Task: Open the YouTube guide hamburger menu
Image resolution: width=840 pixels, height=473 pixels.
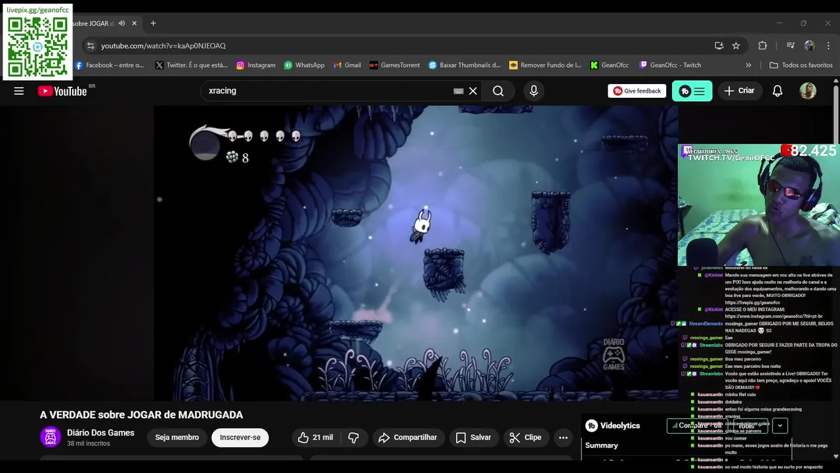Action: point(18,91)
